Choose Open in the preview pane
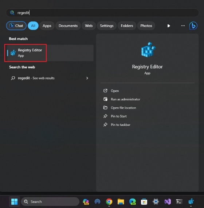This screenshot has height=208, width=204. click(x=115, y=91)
